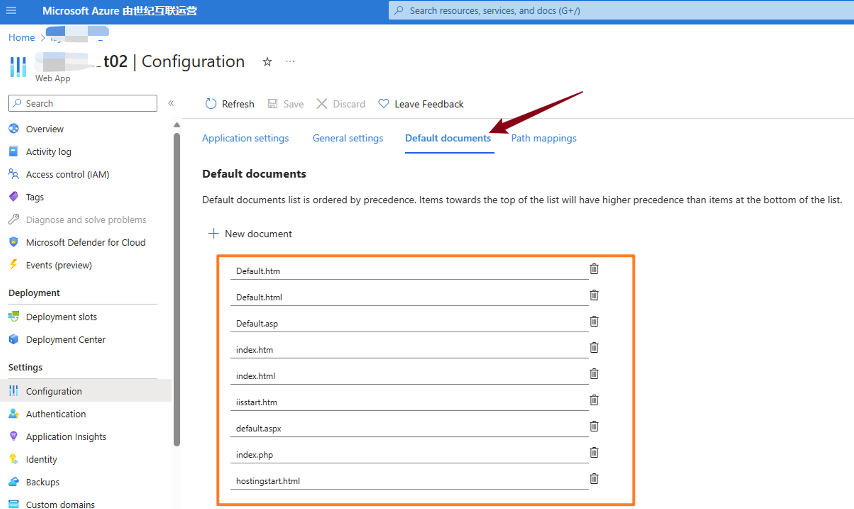Click the Deployment Center sidebar item

coord(65,340)
